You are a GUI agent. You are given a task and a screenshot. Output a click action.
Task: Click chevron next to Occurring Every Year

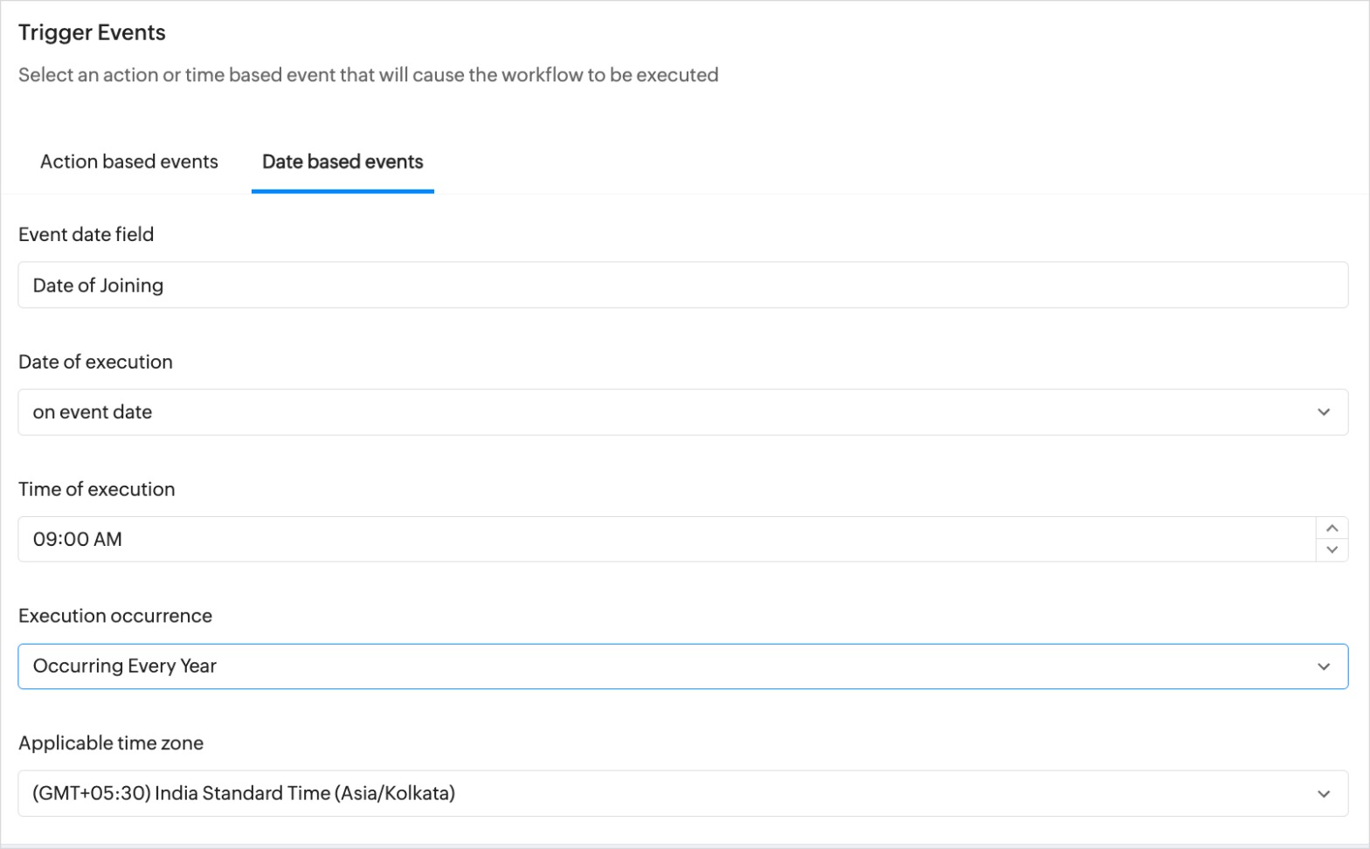point(1323,666)
